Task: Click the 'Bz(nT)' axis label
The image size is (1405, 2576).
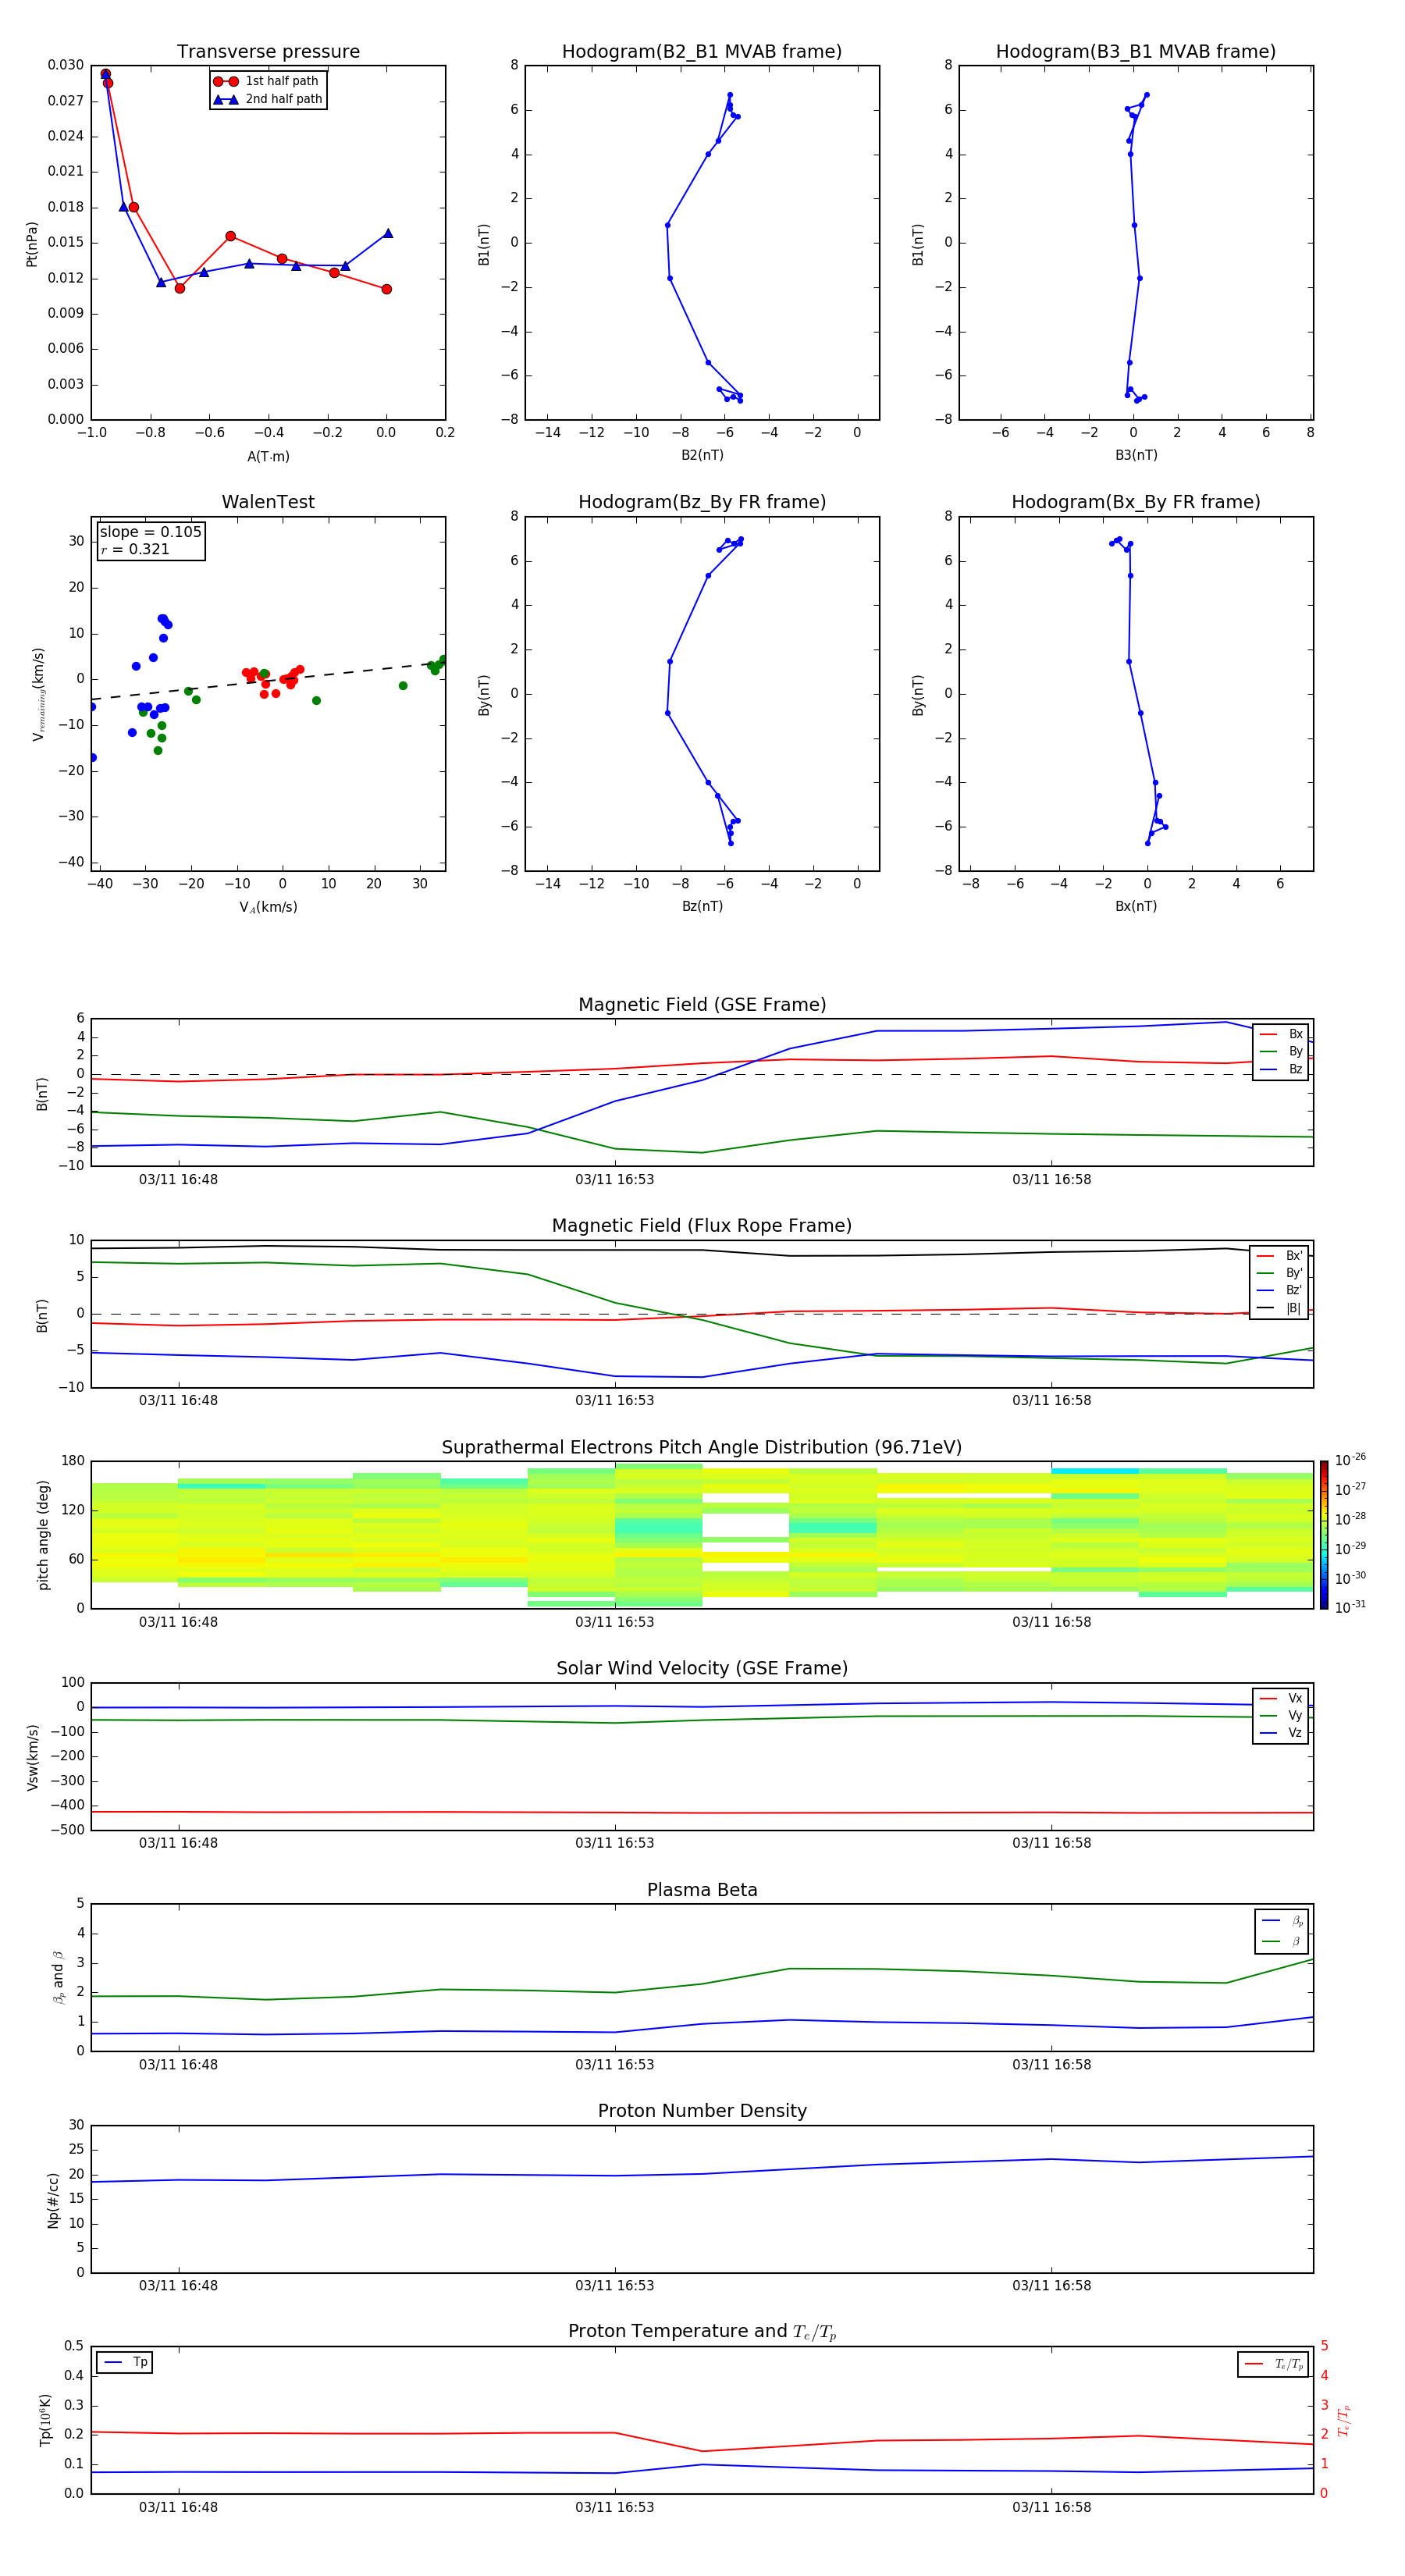Action: pos(702,906)
